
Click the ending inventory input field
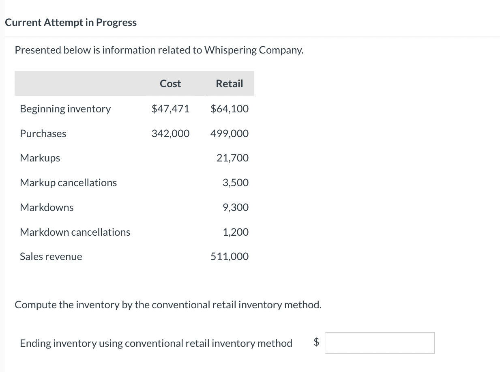click(x=379, y=343)
